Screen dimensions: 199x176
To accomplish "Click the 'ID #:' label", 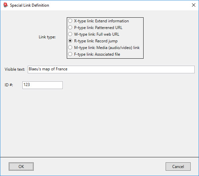I will tap(9, 85).
